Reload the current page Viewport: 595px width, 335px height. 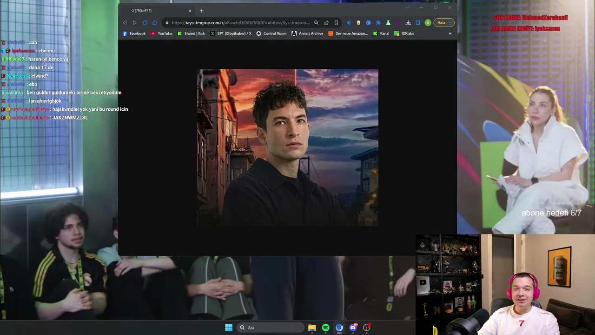coord(145,23)
